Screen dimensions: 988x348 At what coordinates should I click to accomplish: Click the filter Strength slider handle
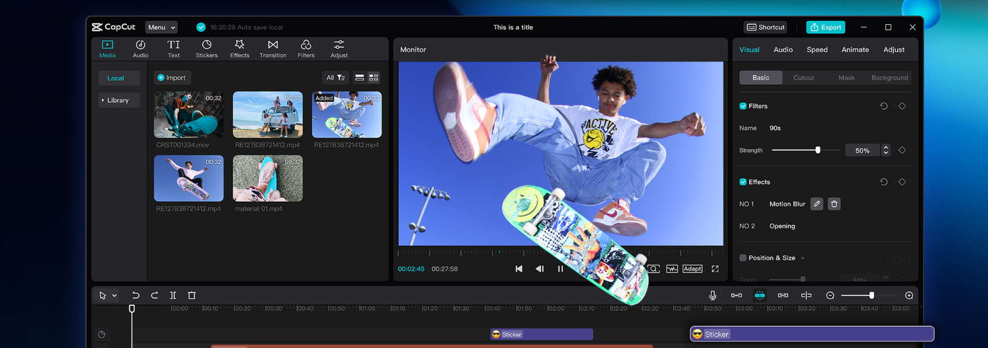(x=818, y=150)
